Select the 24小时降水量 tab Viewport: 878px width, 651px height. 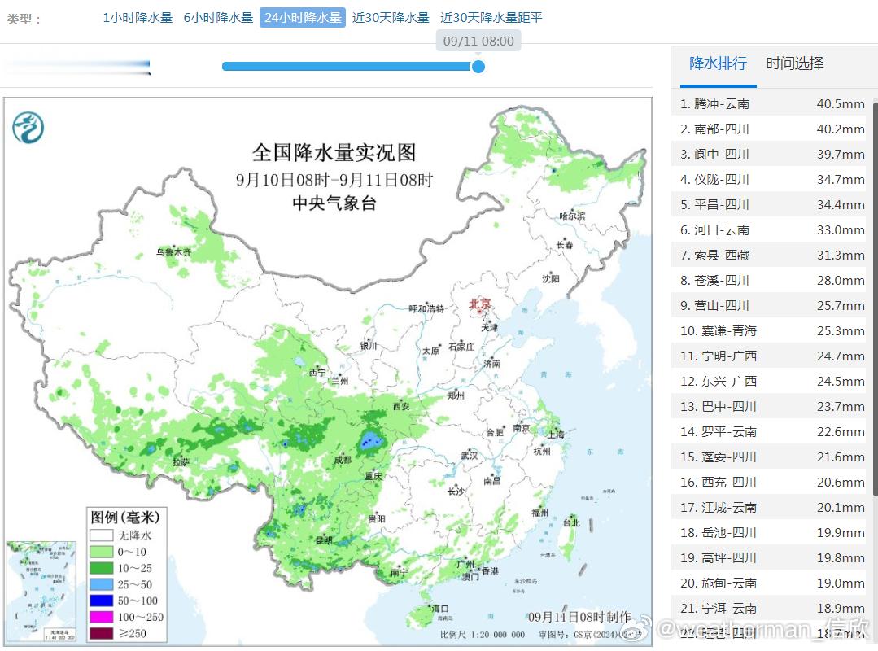[x=303, y=18]
